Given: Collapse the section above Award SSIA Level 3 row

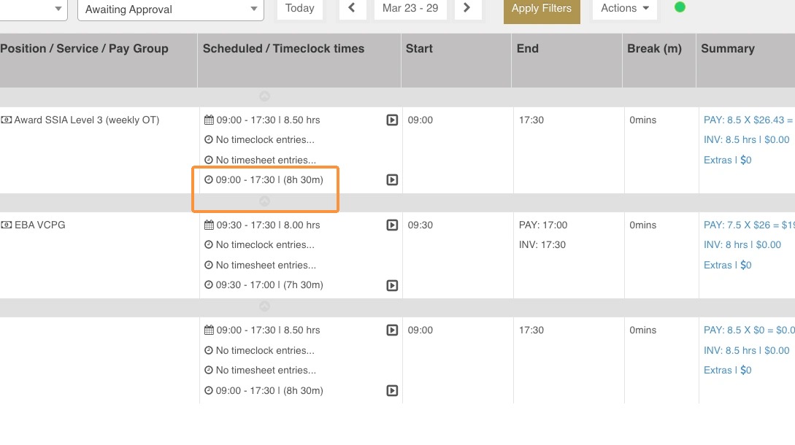Looking at the screenshot, I should pyautogui.click(x=265, y=96).
